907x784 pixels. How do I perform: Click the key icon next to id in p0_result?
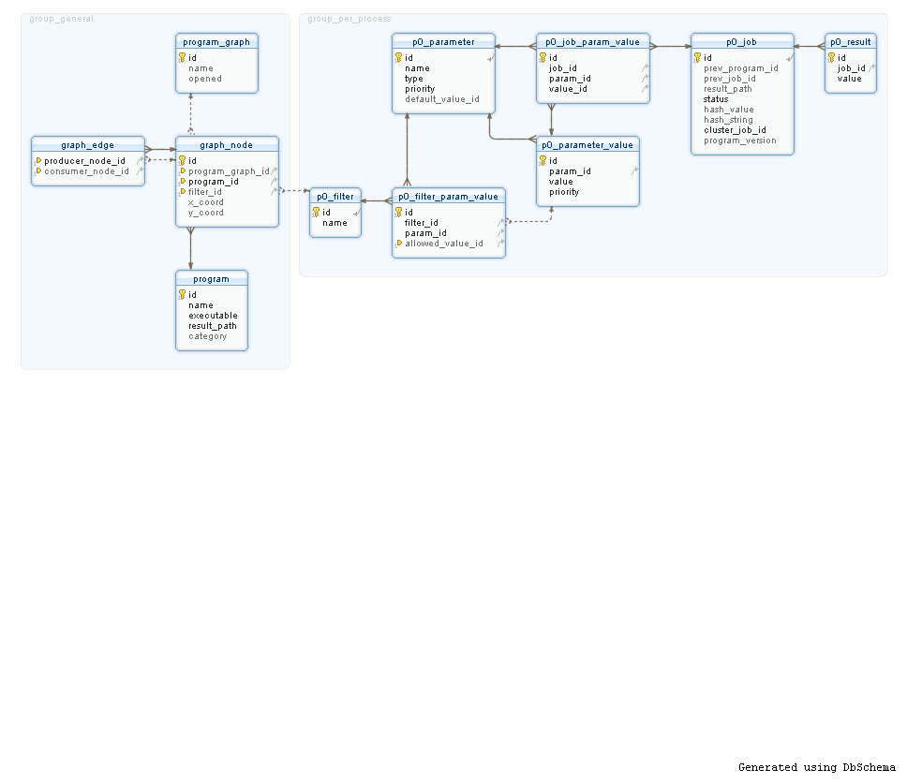pos(832,58)
